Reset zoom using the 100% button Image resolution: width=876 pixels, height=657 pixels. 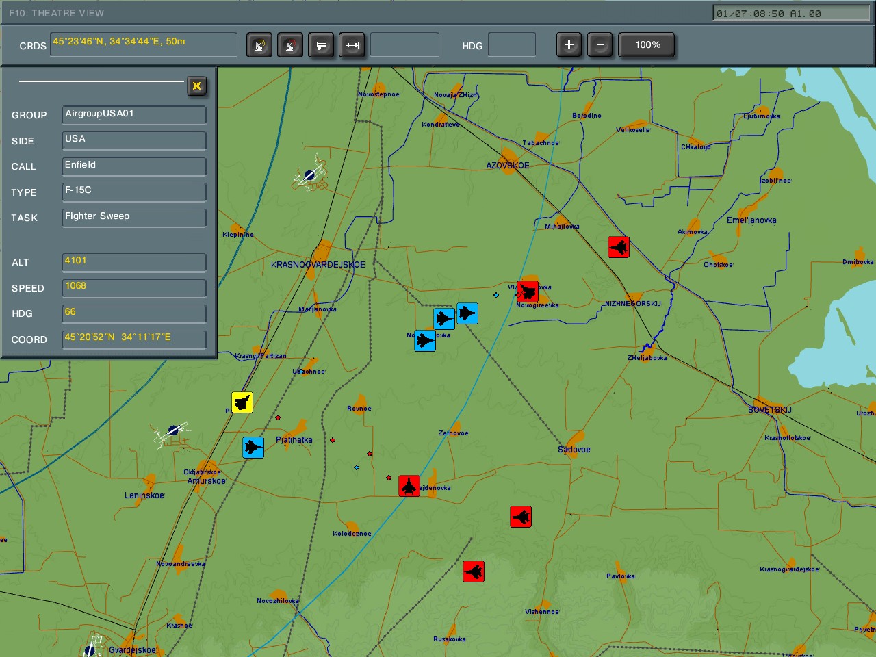click(647, 45)
